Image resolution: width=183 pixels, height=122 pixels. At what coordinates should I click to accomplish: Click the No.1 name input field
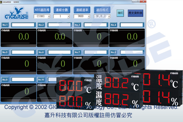coord(23,25)
